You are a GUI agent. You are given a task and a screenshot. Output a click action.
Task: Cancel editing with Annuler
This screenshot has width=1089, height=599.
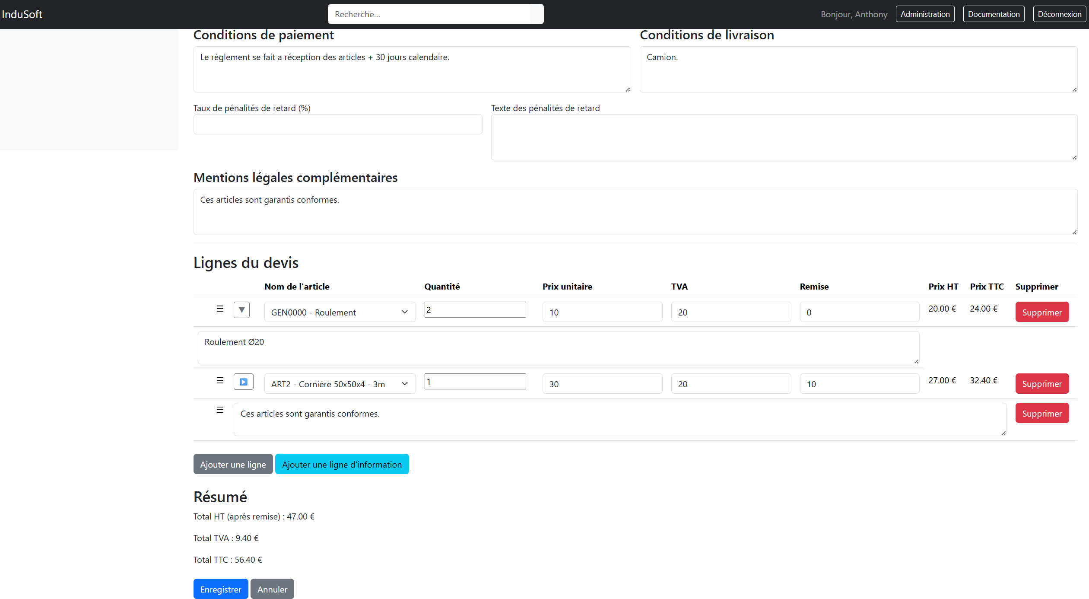272,589
